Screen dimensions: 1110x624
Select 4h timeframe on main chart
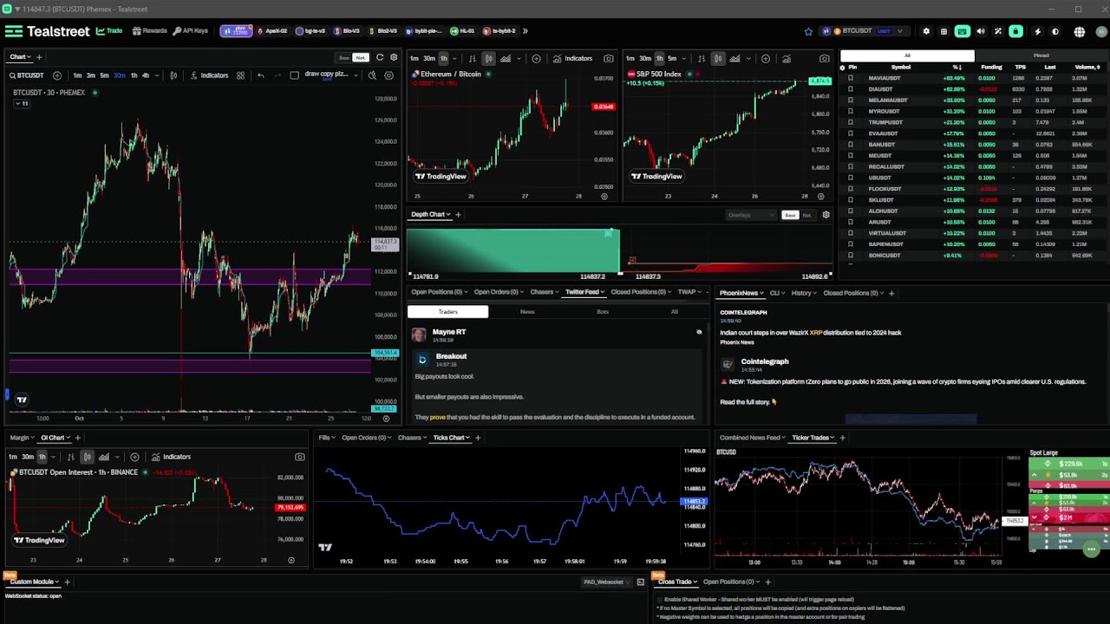click(x=145, y=75)
